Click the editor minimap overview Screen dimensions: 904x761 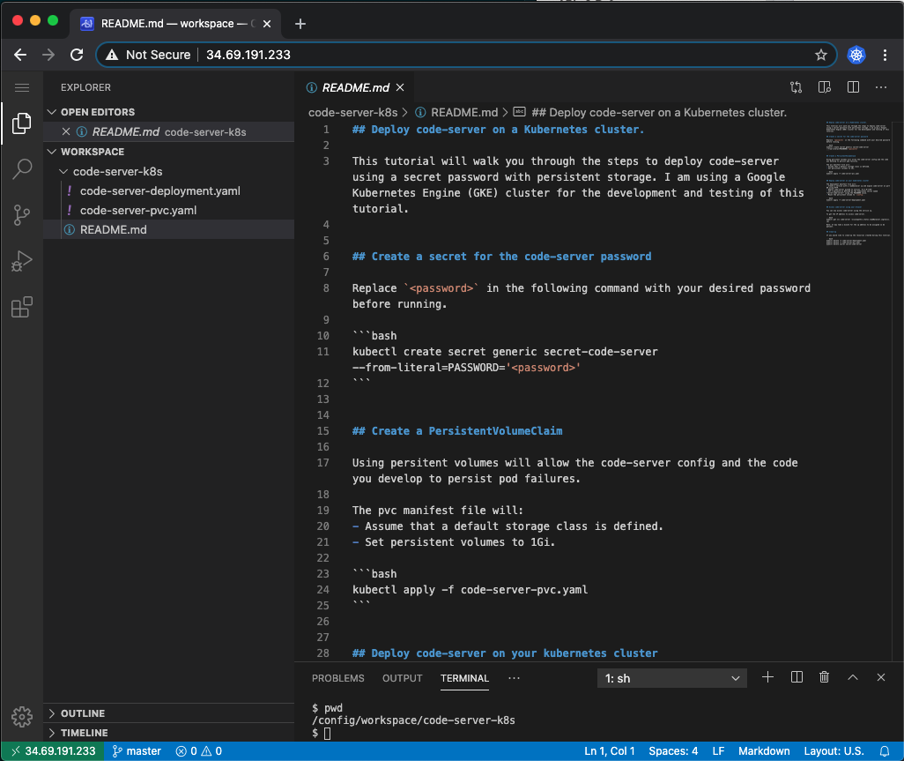[x=858, y=184]
